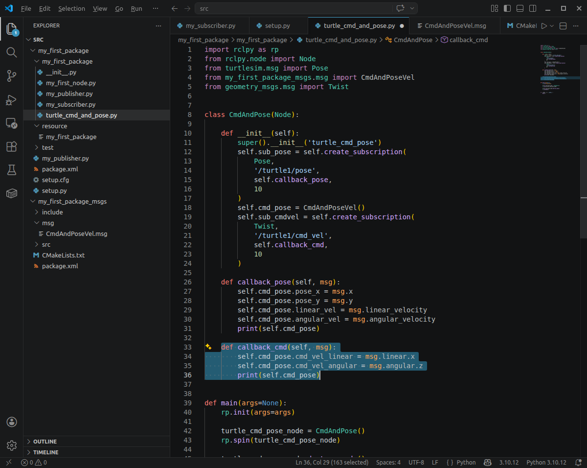Open the Copilot chat icon in title bar
The image size is (587, 468).
tap(400, 8)
